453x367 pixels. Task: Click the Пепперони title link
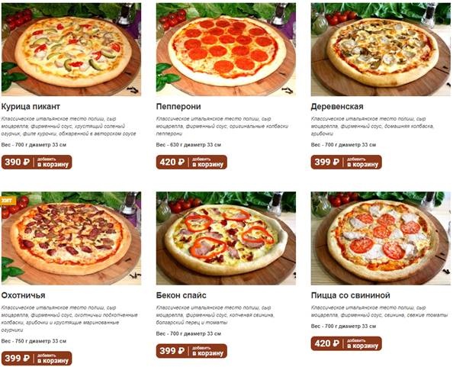178,107
